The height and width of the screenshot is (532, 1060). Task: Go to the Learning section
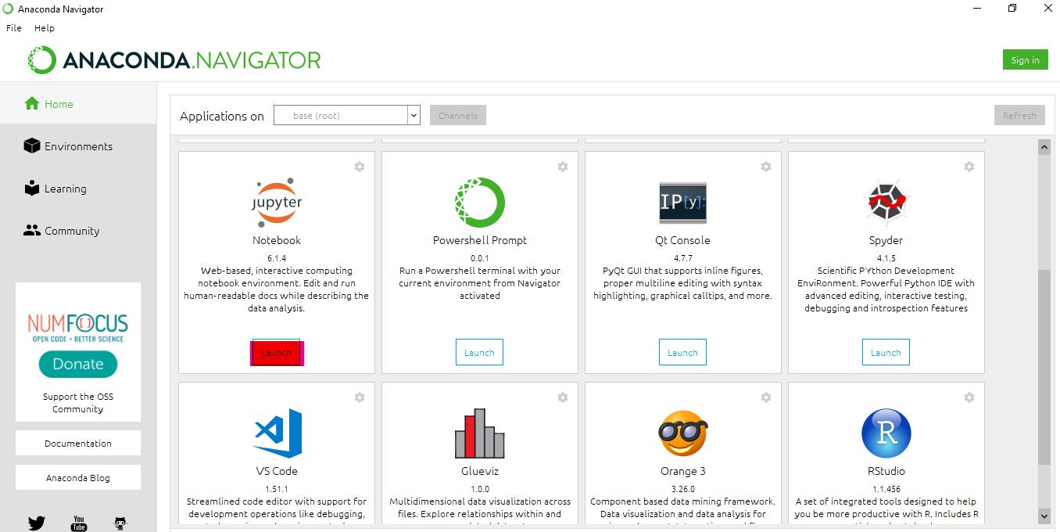[65, 189]
